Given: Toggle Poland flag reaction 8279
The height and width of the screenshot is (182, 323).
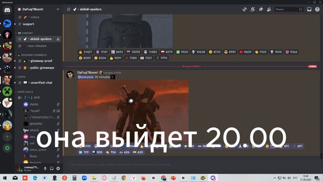Looking at the screenshot, I should [167, 52].
